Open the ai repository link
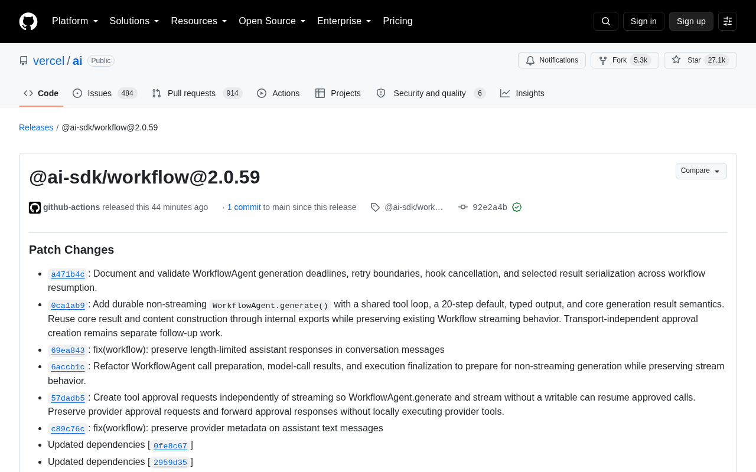The width and height of the screenshot is (756, 472). 77,61
